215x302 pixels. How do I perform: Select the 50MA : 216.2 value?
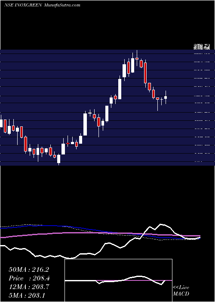(29, 270)
